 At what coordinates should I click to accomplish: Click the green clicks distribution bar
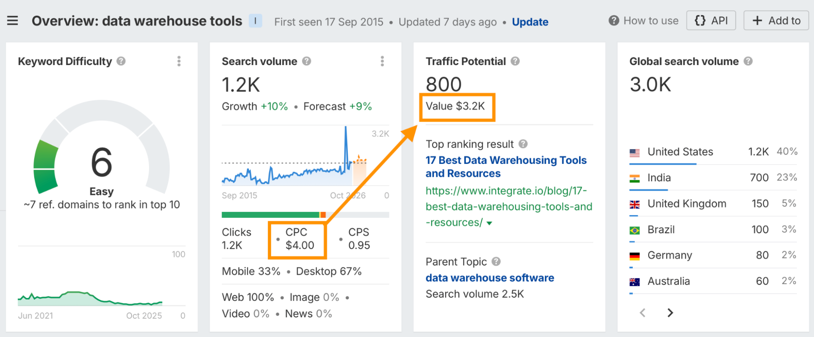pyautogui.click(x=270, y=215)
